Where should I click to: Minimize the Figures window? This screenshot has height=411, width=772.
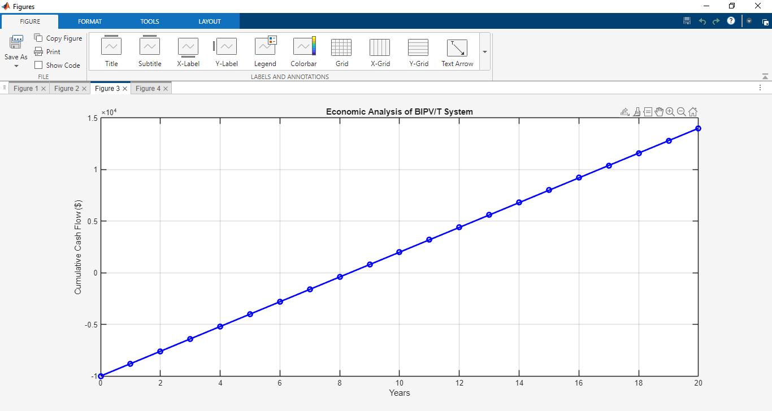(706, 6)
